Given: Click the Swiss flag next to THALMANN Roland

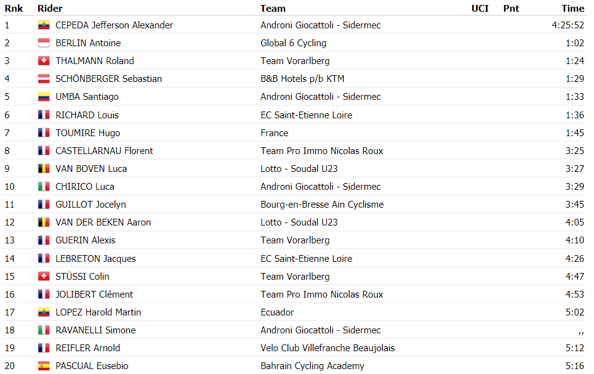Looking at the screenshot, I should pyautogui.click(x=44, y=61).
